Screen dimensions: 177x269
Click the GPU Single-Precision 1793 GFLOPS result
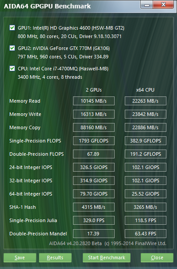coord(94,141)
